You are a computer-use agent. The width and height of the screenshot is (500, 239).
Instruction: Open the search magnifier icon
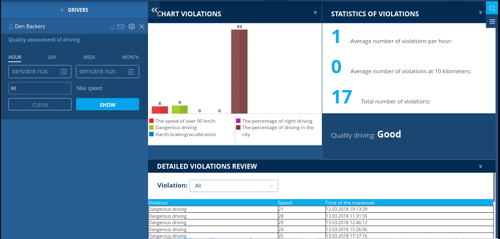[x=492, y=9]
